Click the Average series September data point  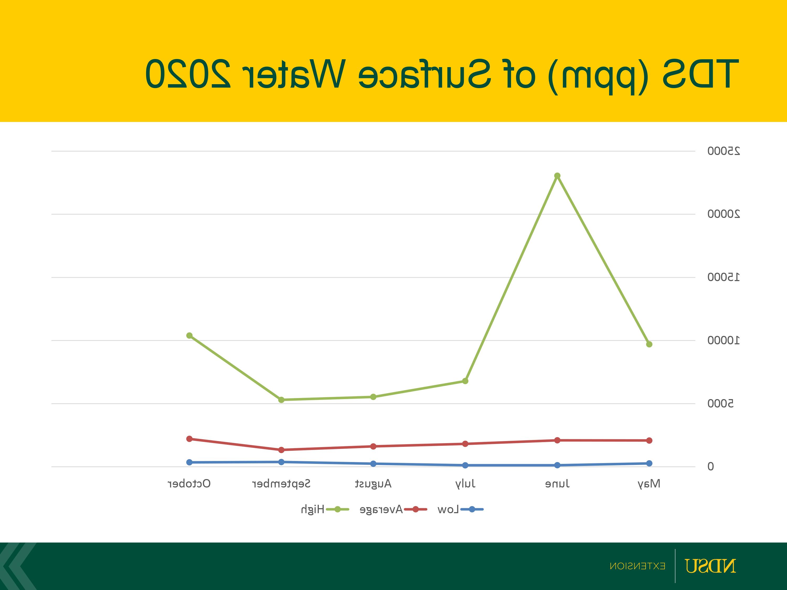tap(281, 450)
